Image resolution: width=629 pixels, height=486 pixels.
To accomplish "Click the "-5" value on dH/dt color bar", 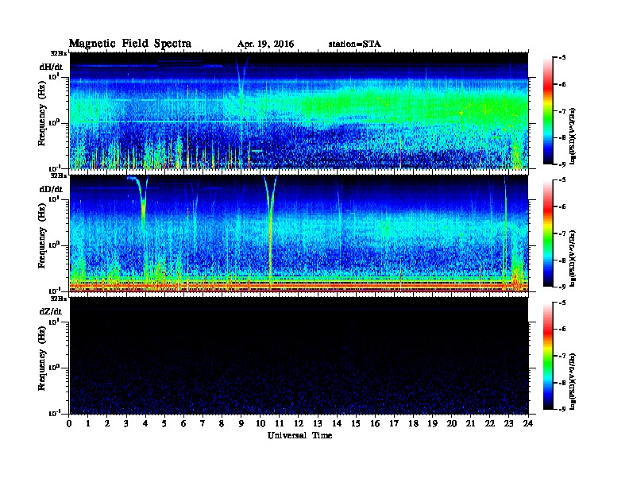I will point(562,58).
